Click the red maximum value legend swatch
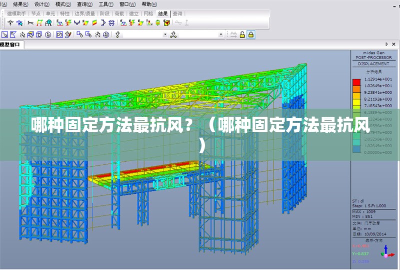400x270 pixels. 356,80
